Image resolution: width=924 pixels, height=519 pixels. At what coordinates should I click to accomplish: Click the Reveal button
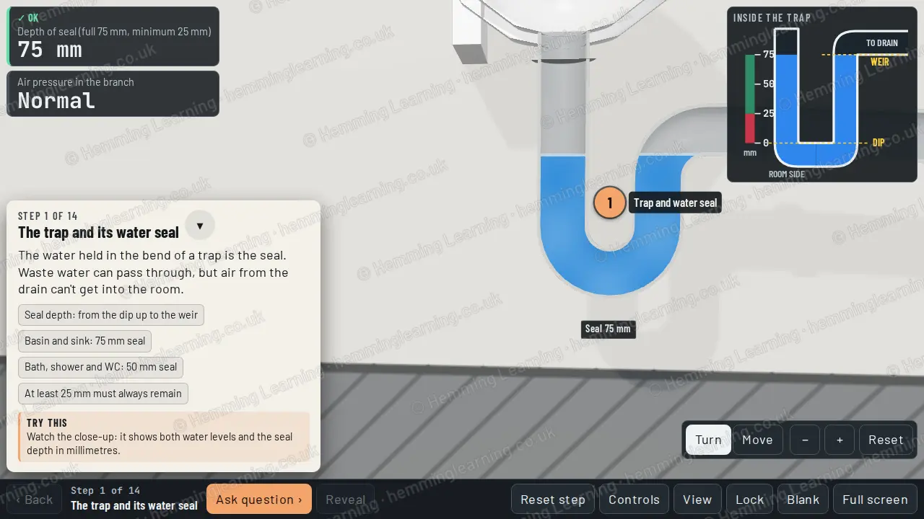(345, 500)
